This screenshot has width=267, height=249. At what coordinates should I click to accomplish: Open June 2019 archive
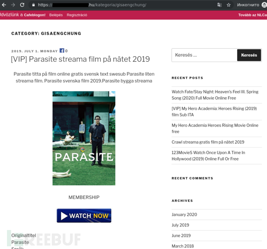[x=181, y=235]
